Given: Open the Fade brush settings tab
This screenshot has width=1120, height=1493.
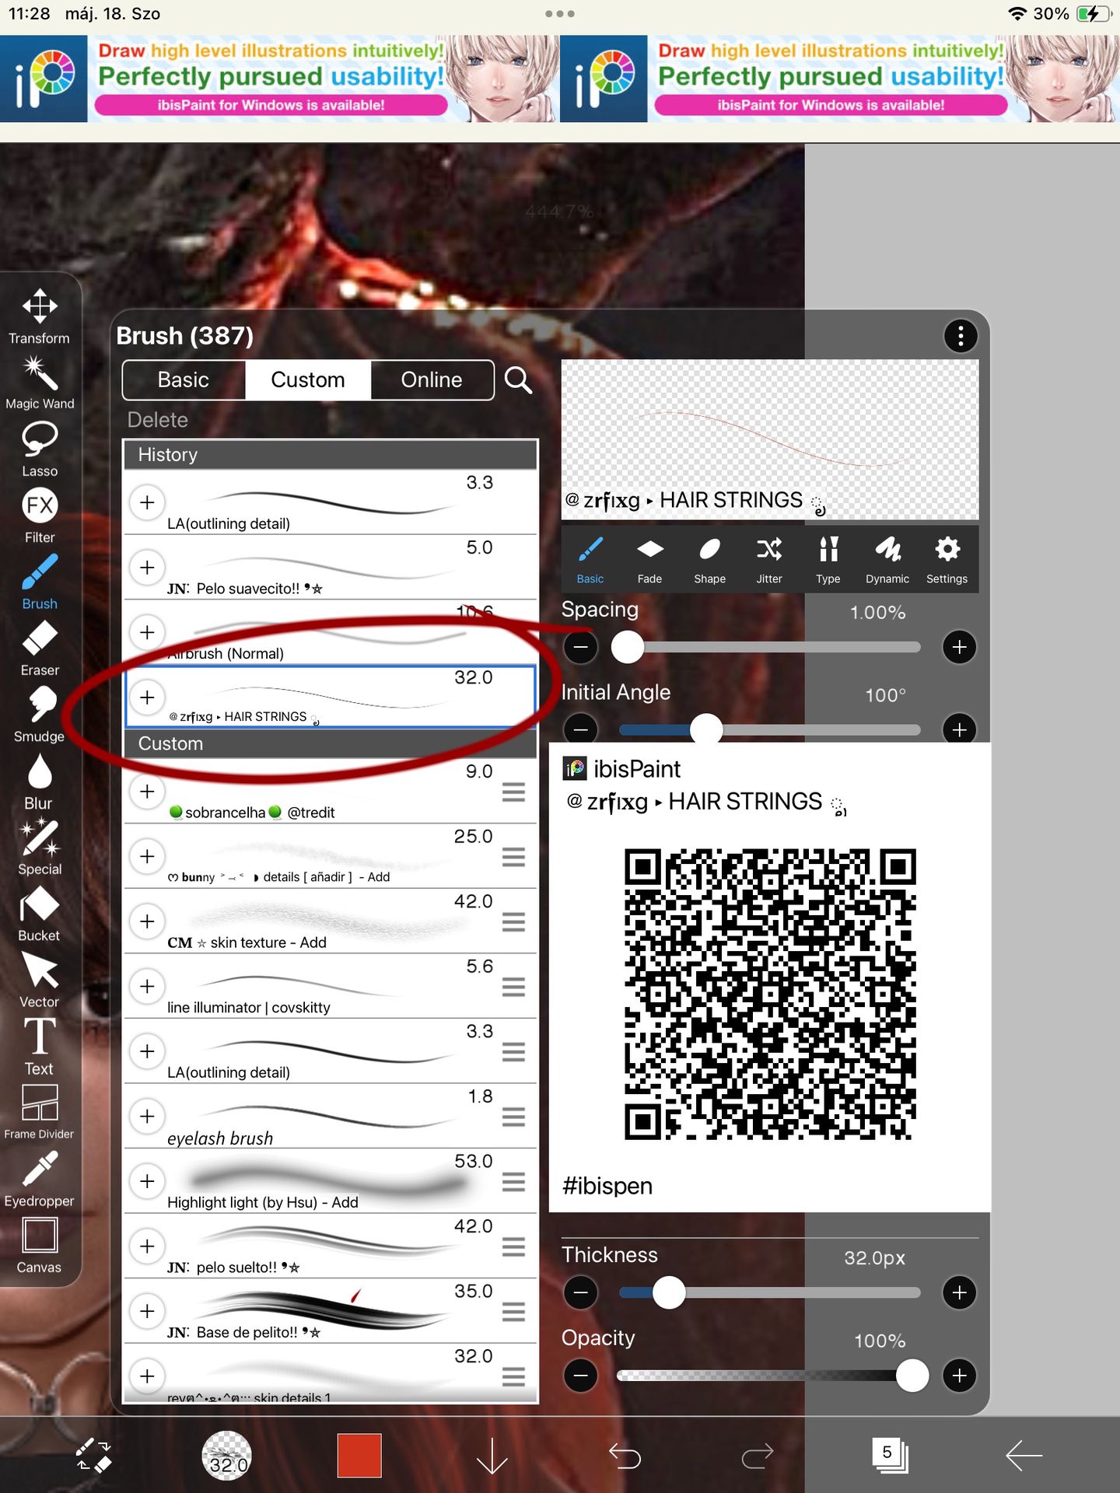Looking at the screenshot, I should [x=649, y=560].
